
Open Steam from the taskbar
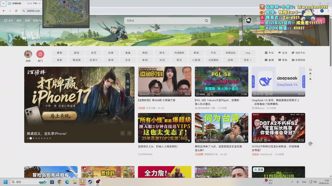click(90, 182)
